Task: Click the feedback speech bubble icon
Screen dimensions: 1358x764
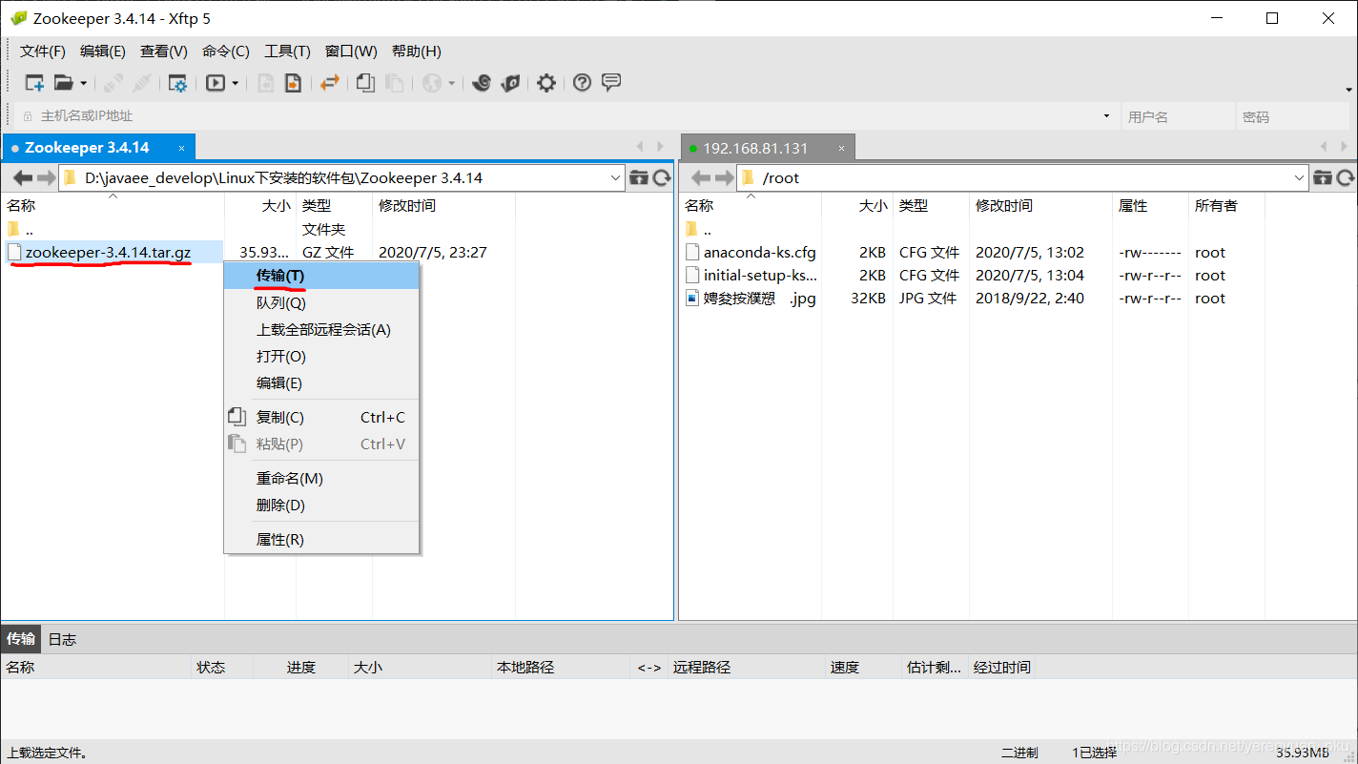Action: coord(611,82)
